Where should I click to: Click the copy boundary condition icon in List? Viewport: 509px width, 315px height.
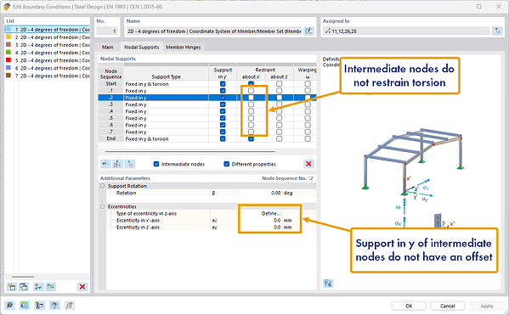pyautogui.click(x=24, y=287)
